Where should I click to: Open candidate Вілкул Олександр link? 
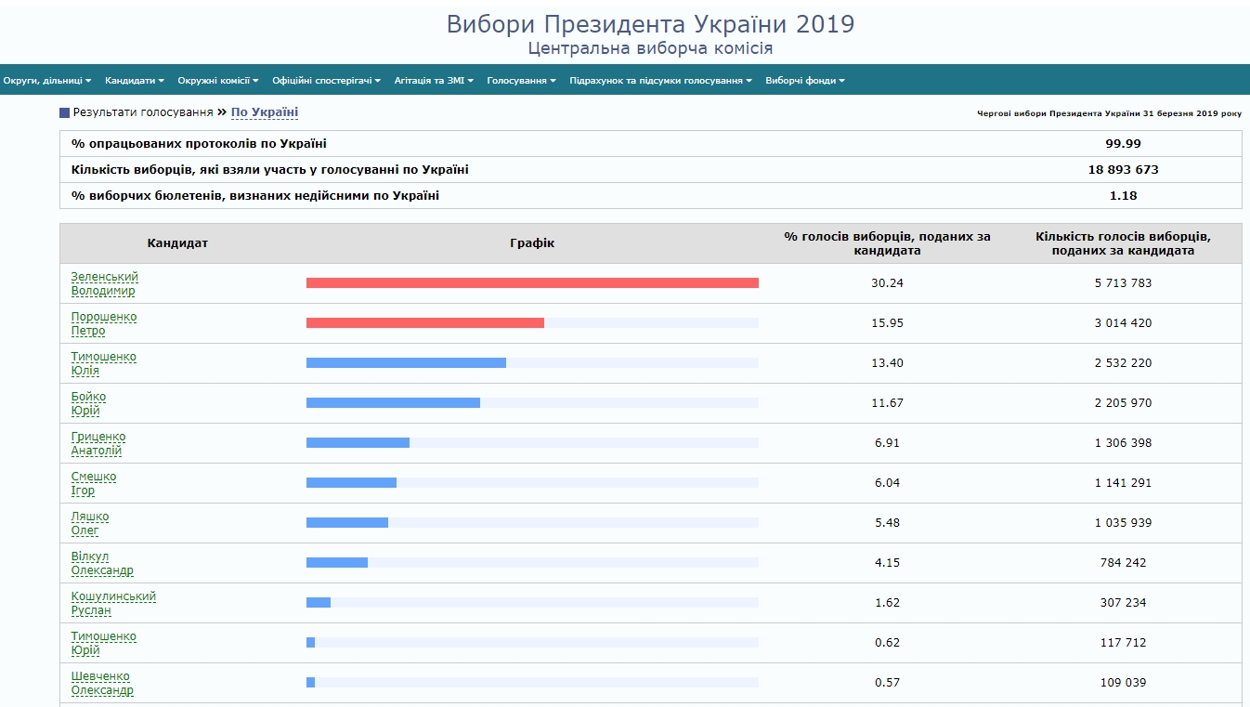(102, 563)
